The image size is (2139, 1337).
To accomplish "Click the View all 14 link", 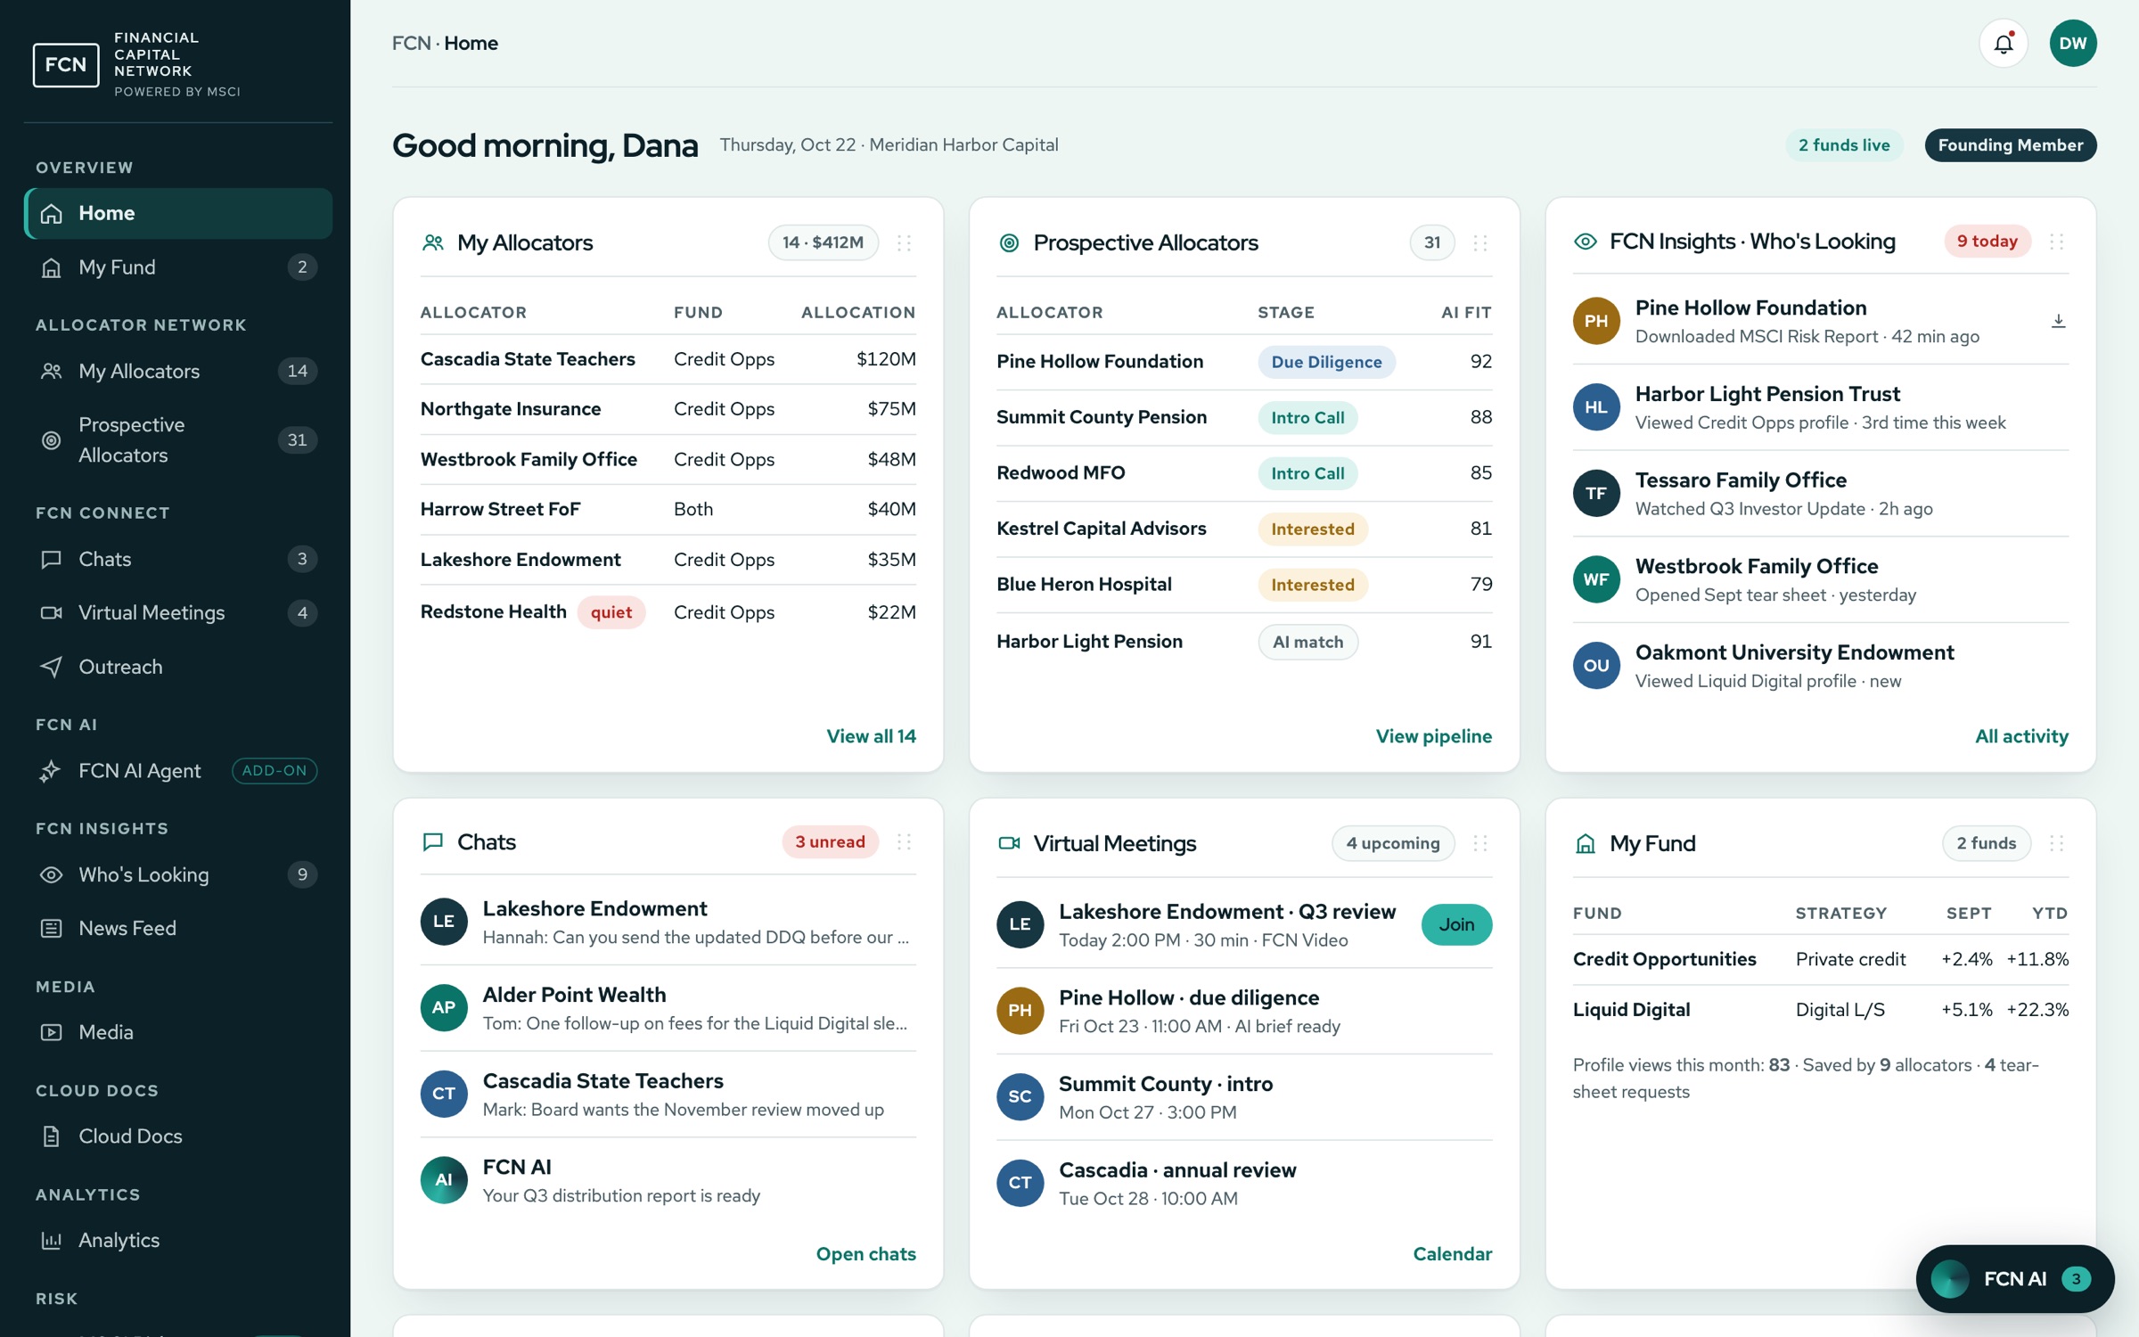I will [x=871, y=736].
